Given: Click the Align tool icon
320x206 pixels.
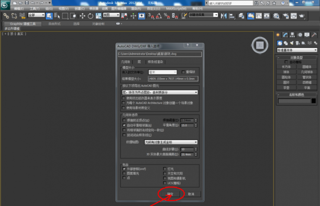Looking at the screenshot, I should click(232, 16).
